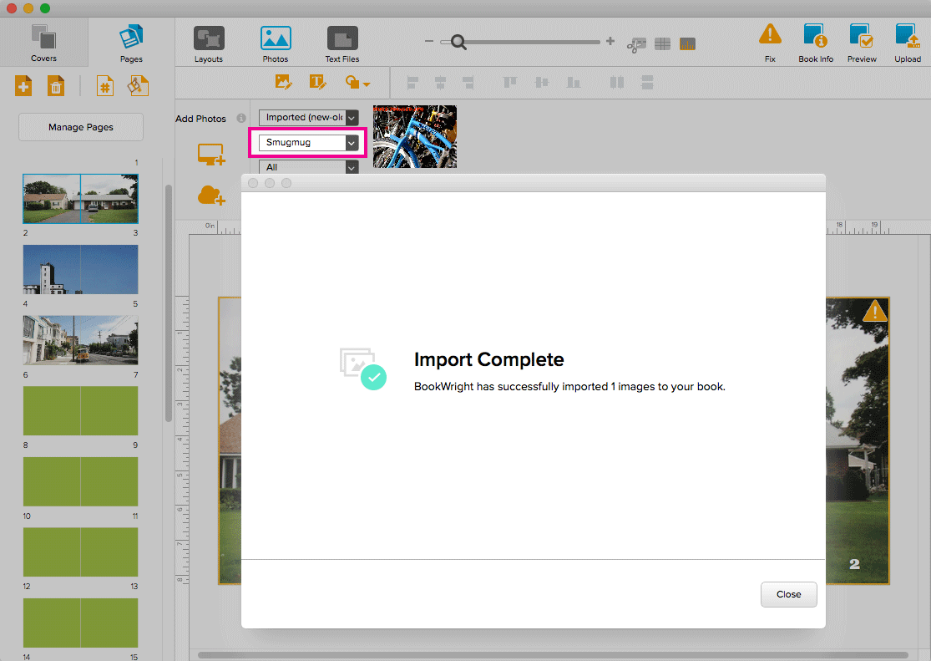
Task: Add photos from cloud icon
Action: pos(211,195)
